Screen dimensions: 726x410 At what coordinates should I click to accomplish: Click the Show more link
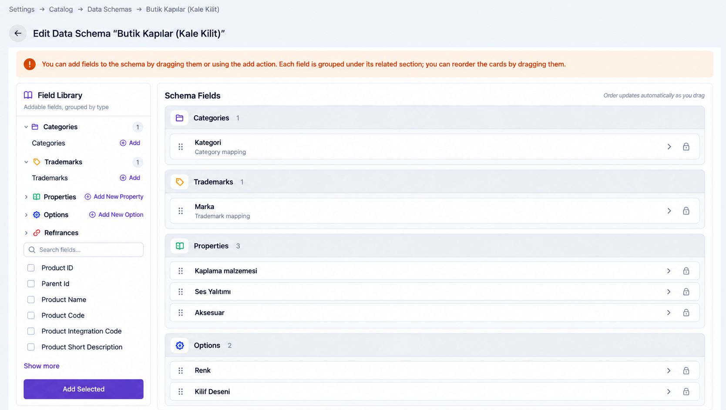click(41, 366)
